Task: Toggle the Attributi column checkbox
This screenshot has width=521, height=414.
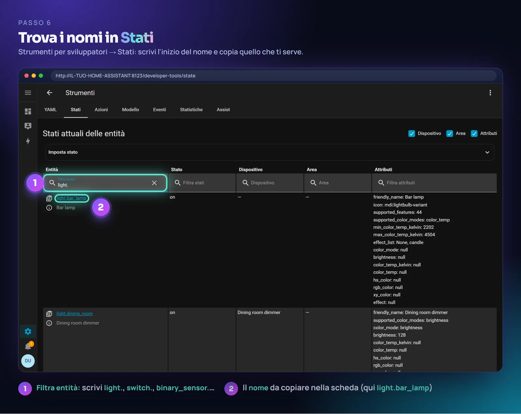Action: coord(474,134)
